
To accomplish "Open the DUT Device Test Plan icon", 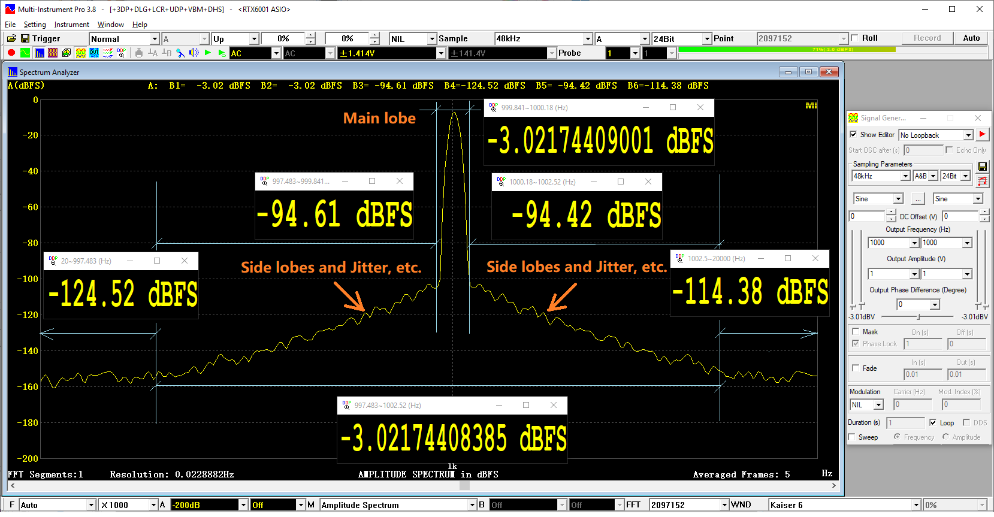I will point(94,53).
